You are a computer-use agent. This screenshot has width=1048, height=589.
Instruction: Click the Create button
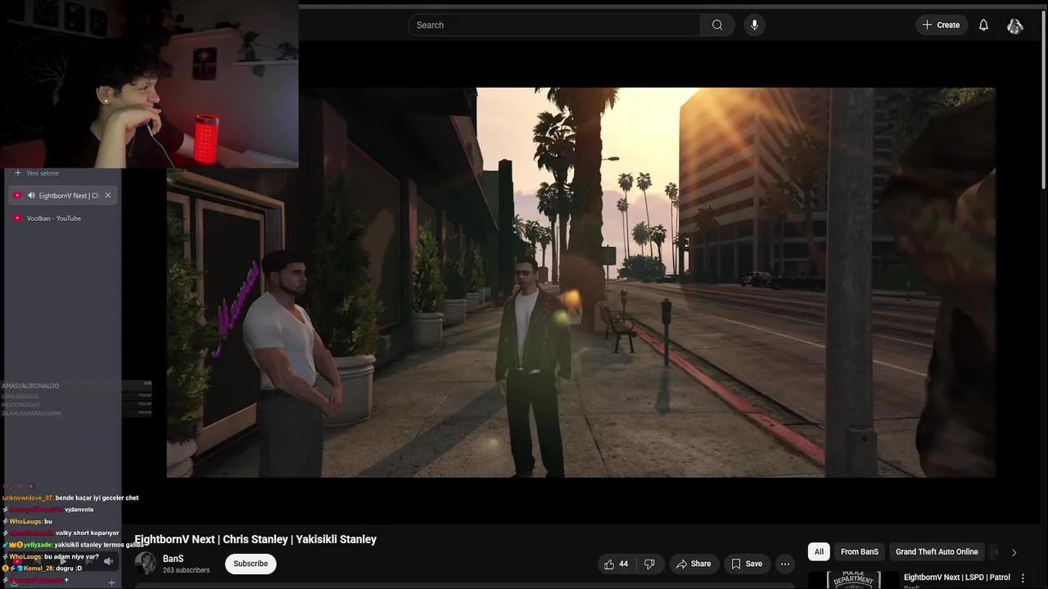point(941,25)
